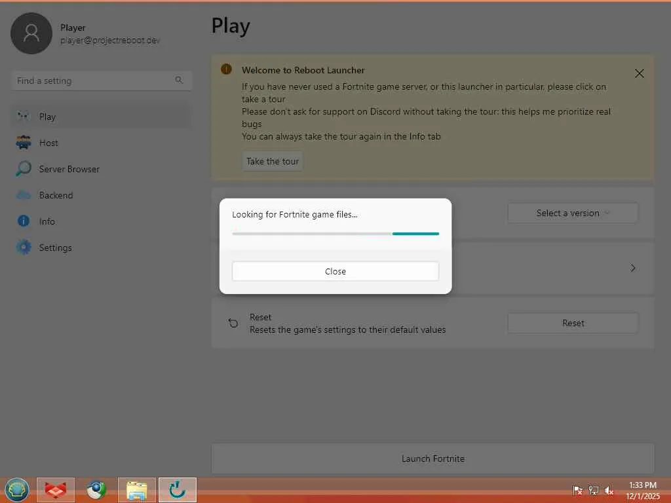This screenshot has width=671, height=503.
Task: Click the Welcome to Reboot Launcher heading
Action: (303, 70)
